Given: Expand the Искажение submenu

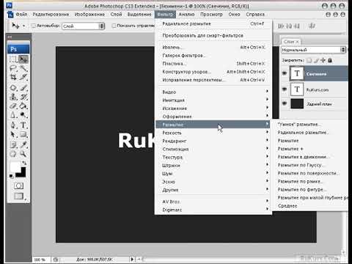Looking at the screenshot, I should [213, 109].
